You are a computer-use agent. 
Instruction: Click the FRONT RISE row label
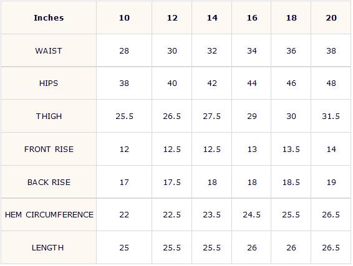(49, 149)
